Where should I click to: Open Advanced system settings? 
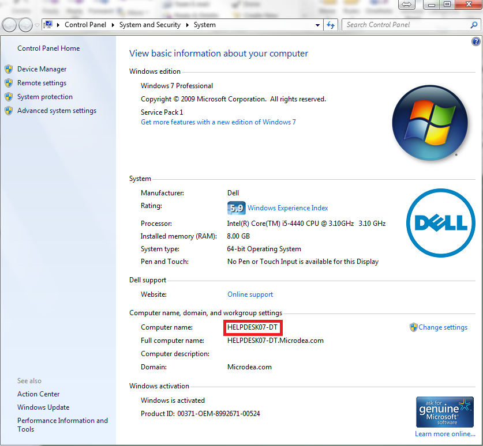pyautogui.click(x=57, y=111)
